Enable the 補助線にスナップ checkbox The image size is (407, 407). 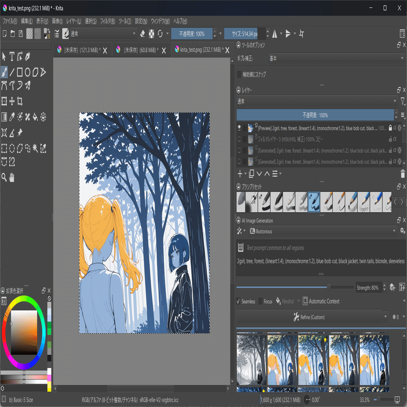click(239, 75)
